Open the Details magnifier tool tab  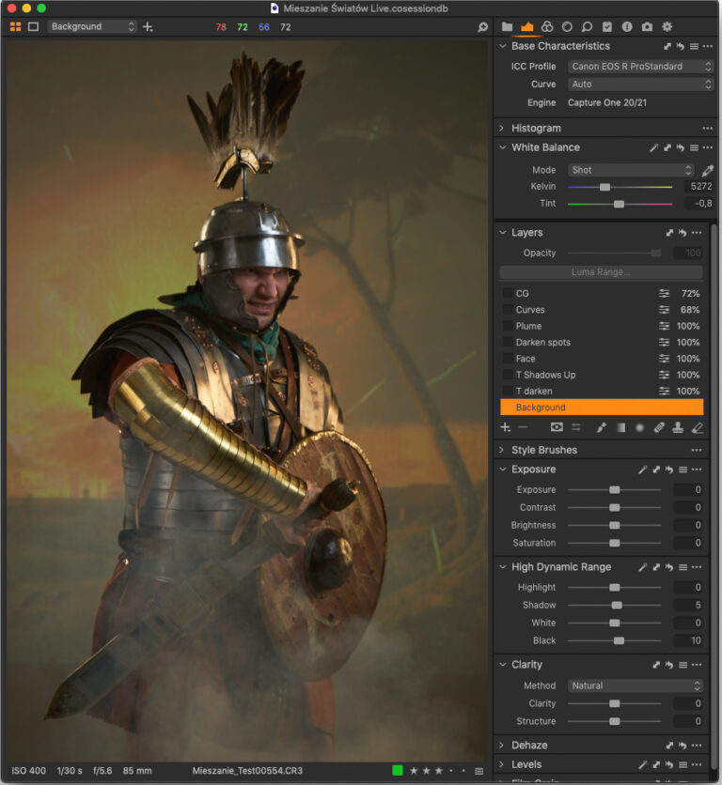point(587,26)
